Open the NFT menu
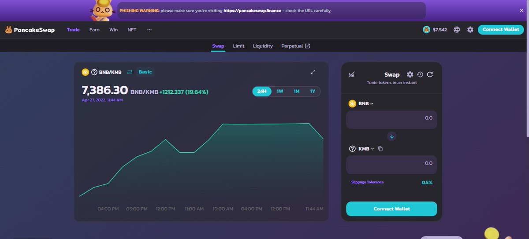This screenshot has width=529, height=239. (x=132, y=29)
